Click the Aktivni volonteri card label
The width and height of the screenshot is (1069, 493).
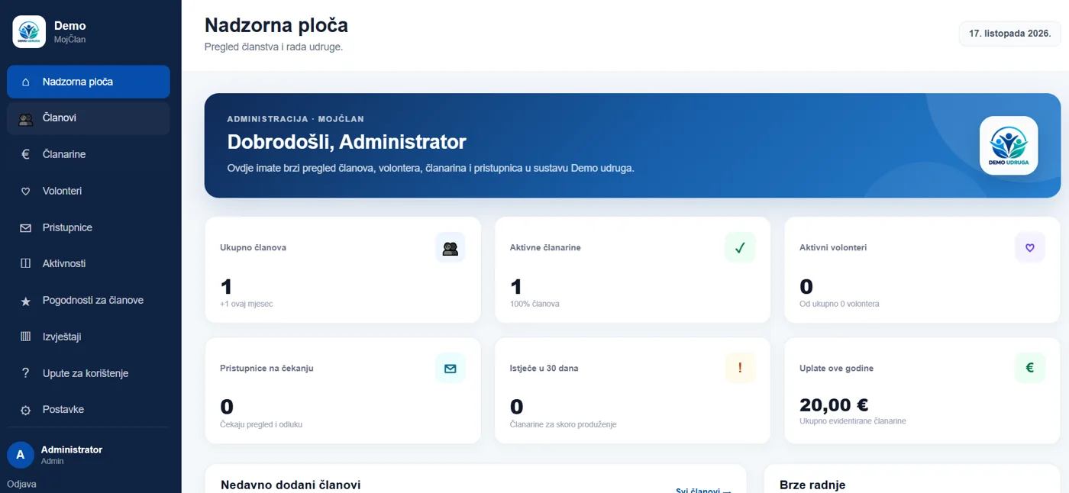(833, 247)
